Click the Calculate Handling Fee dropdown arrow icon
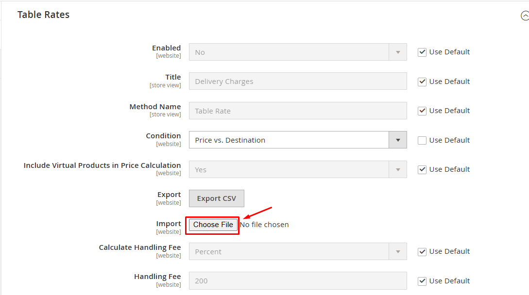 coord(397,251)
